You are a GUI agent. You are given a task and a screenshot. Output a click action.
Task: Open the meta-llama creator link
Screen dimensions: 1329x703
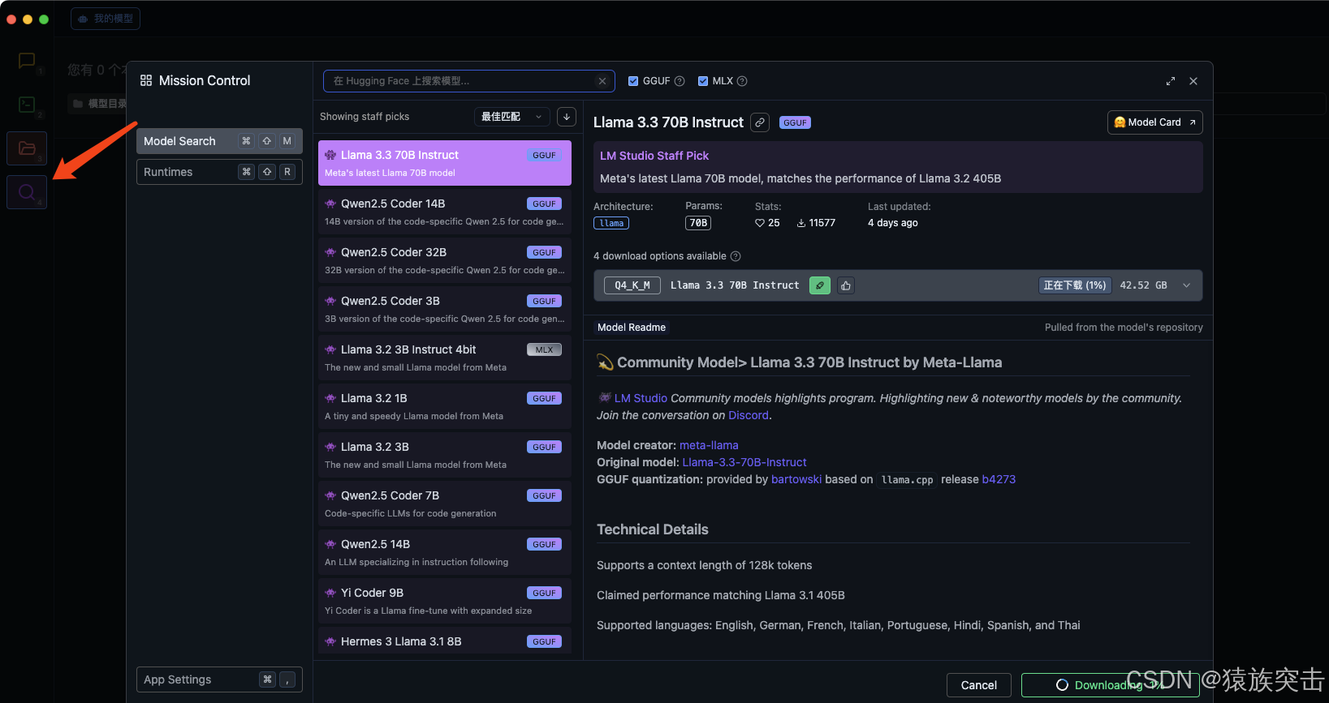pos(709,445)
